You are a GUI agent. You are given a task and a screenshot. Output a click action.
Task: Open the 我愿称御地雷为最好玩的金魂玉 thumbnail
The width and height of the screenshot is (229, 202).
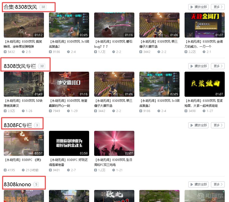[69, 143]
